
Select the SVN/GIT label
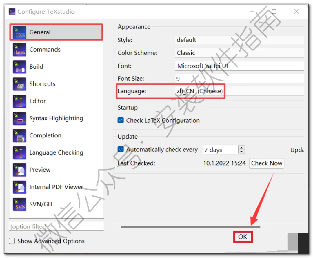[x=41, y=204]
